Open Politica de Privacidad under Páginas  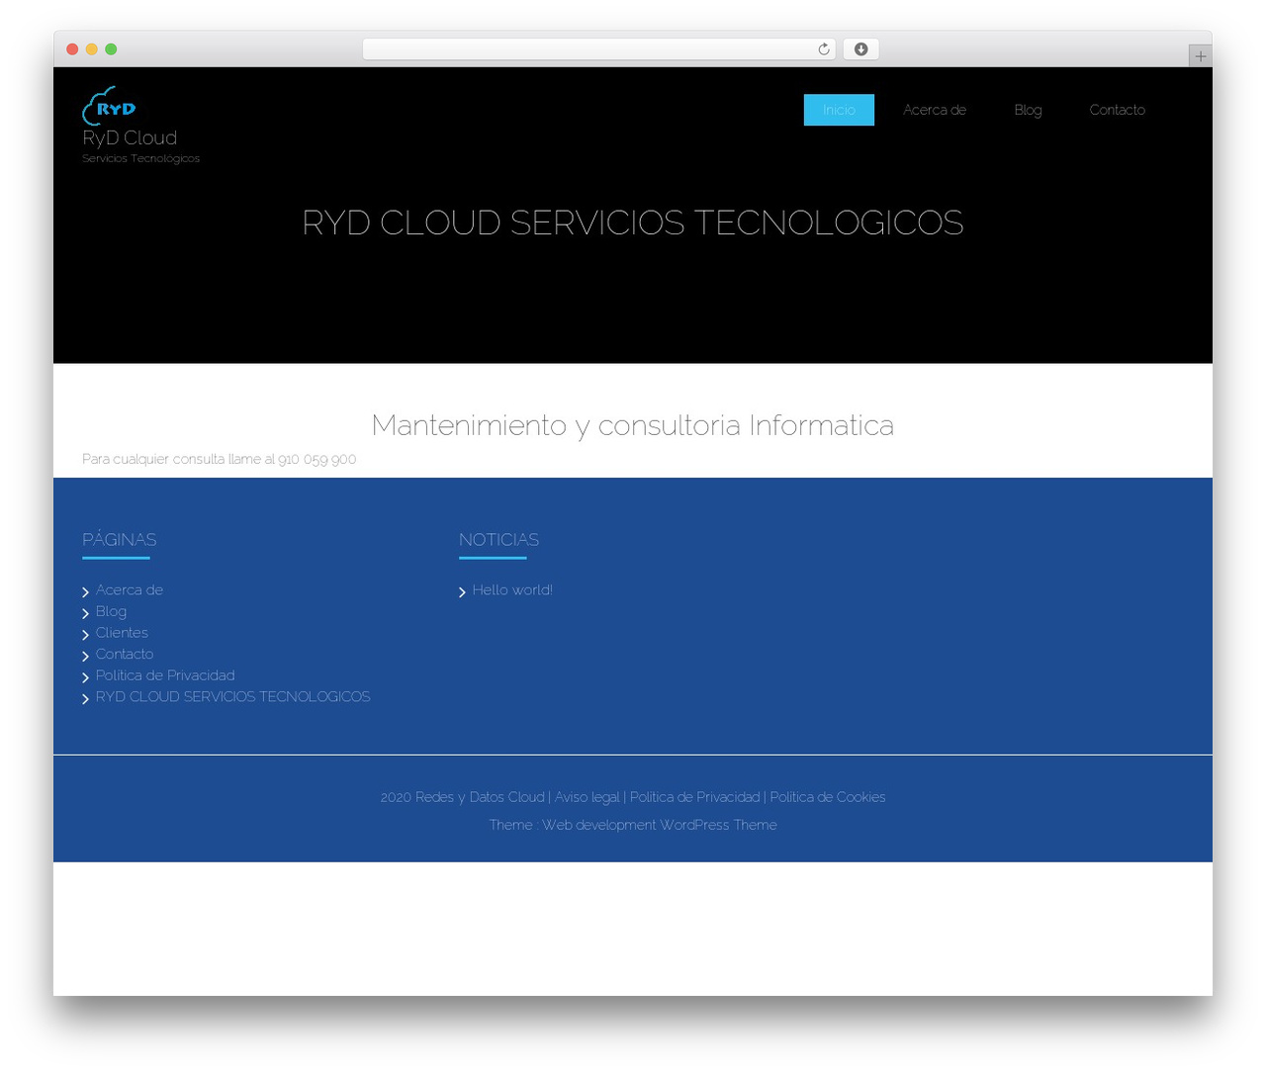(x=165, y=675)
